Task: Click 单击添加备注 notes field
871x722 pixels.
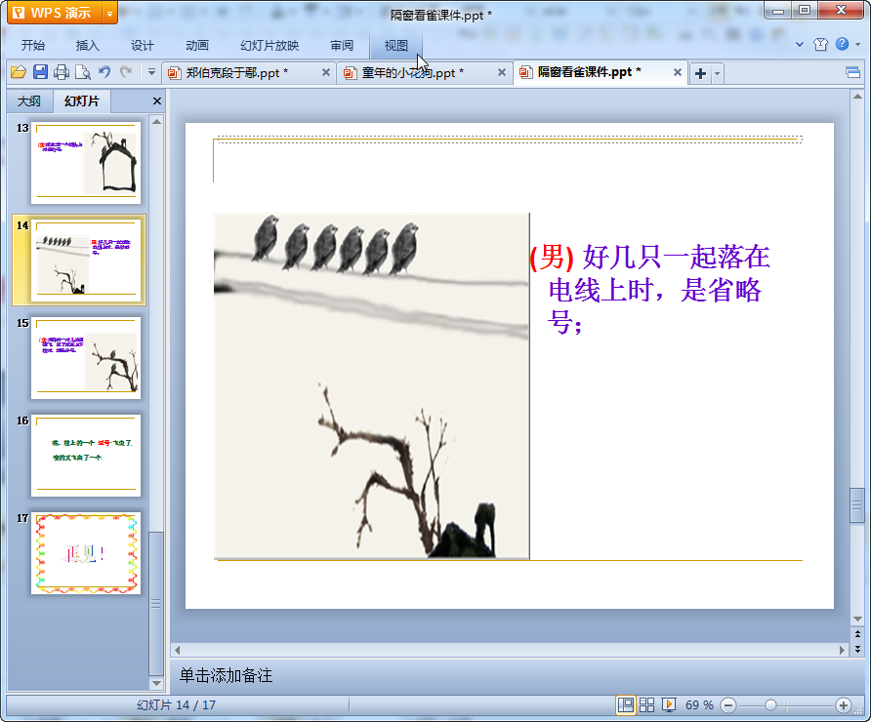Action: pyautogui.click(x=227, y=675)
